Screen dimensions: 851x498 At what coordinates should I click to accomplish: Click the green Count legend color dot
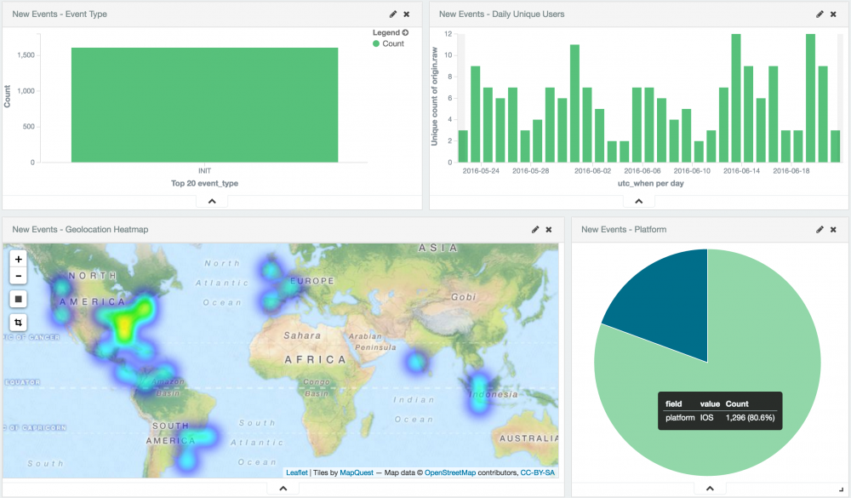[377, 44]
